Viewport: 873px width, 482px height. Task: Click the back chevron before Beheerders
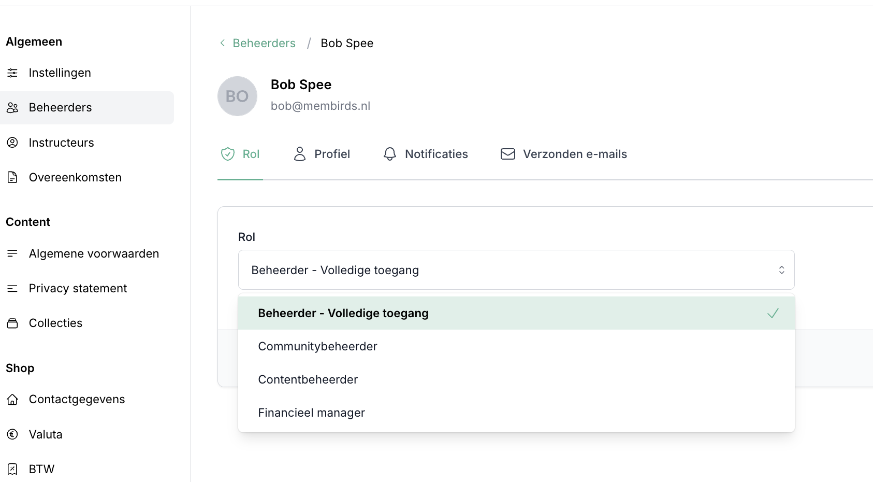pos(223,43)
